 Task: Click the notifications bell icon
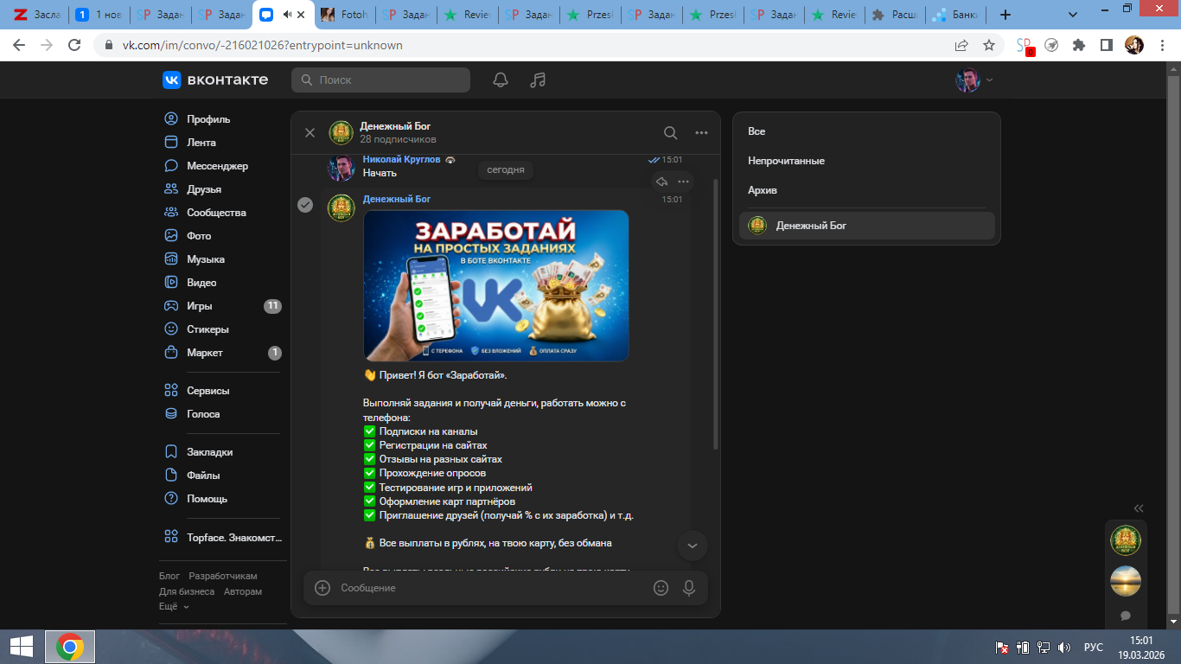click(501, 80)
